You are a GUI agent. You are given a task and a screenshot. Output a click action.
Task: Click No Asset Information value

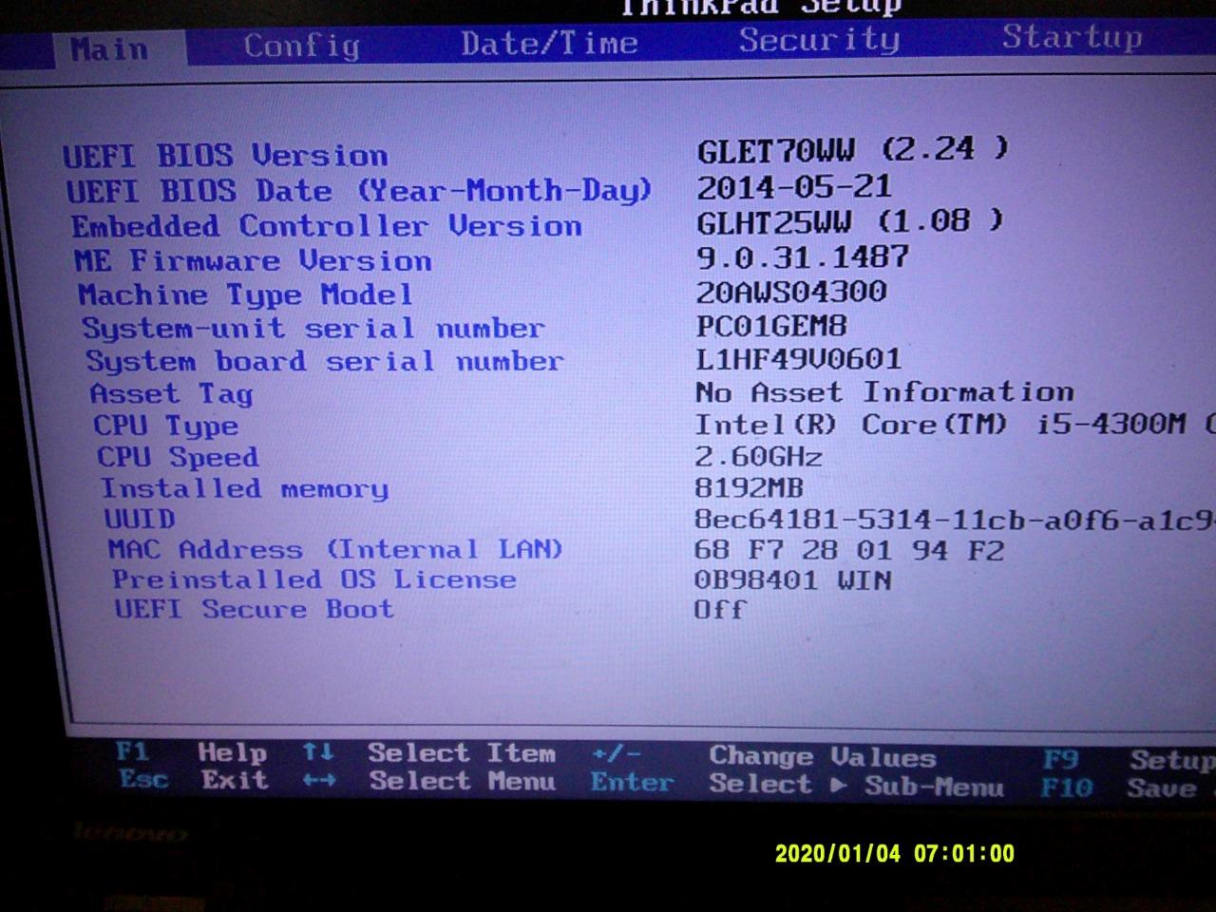tap(884, 391)
